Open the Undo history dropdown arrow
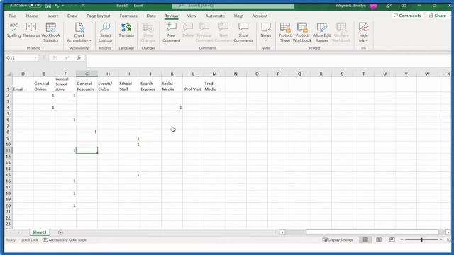This screenshot has height=255, width=454. (x=63, y=6)
